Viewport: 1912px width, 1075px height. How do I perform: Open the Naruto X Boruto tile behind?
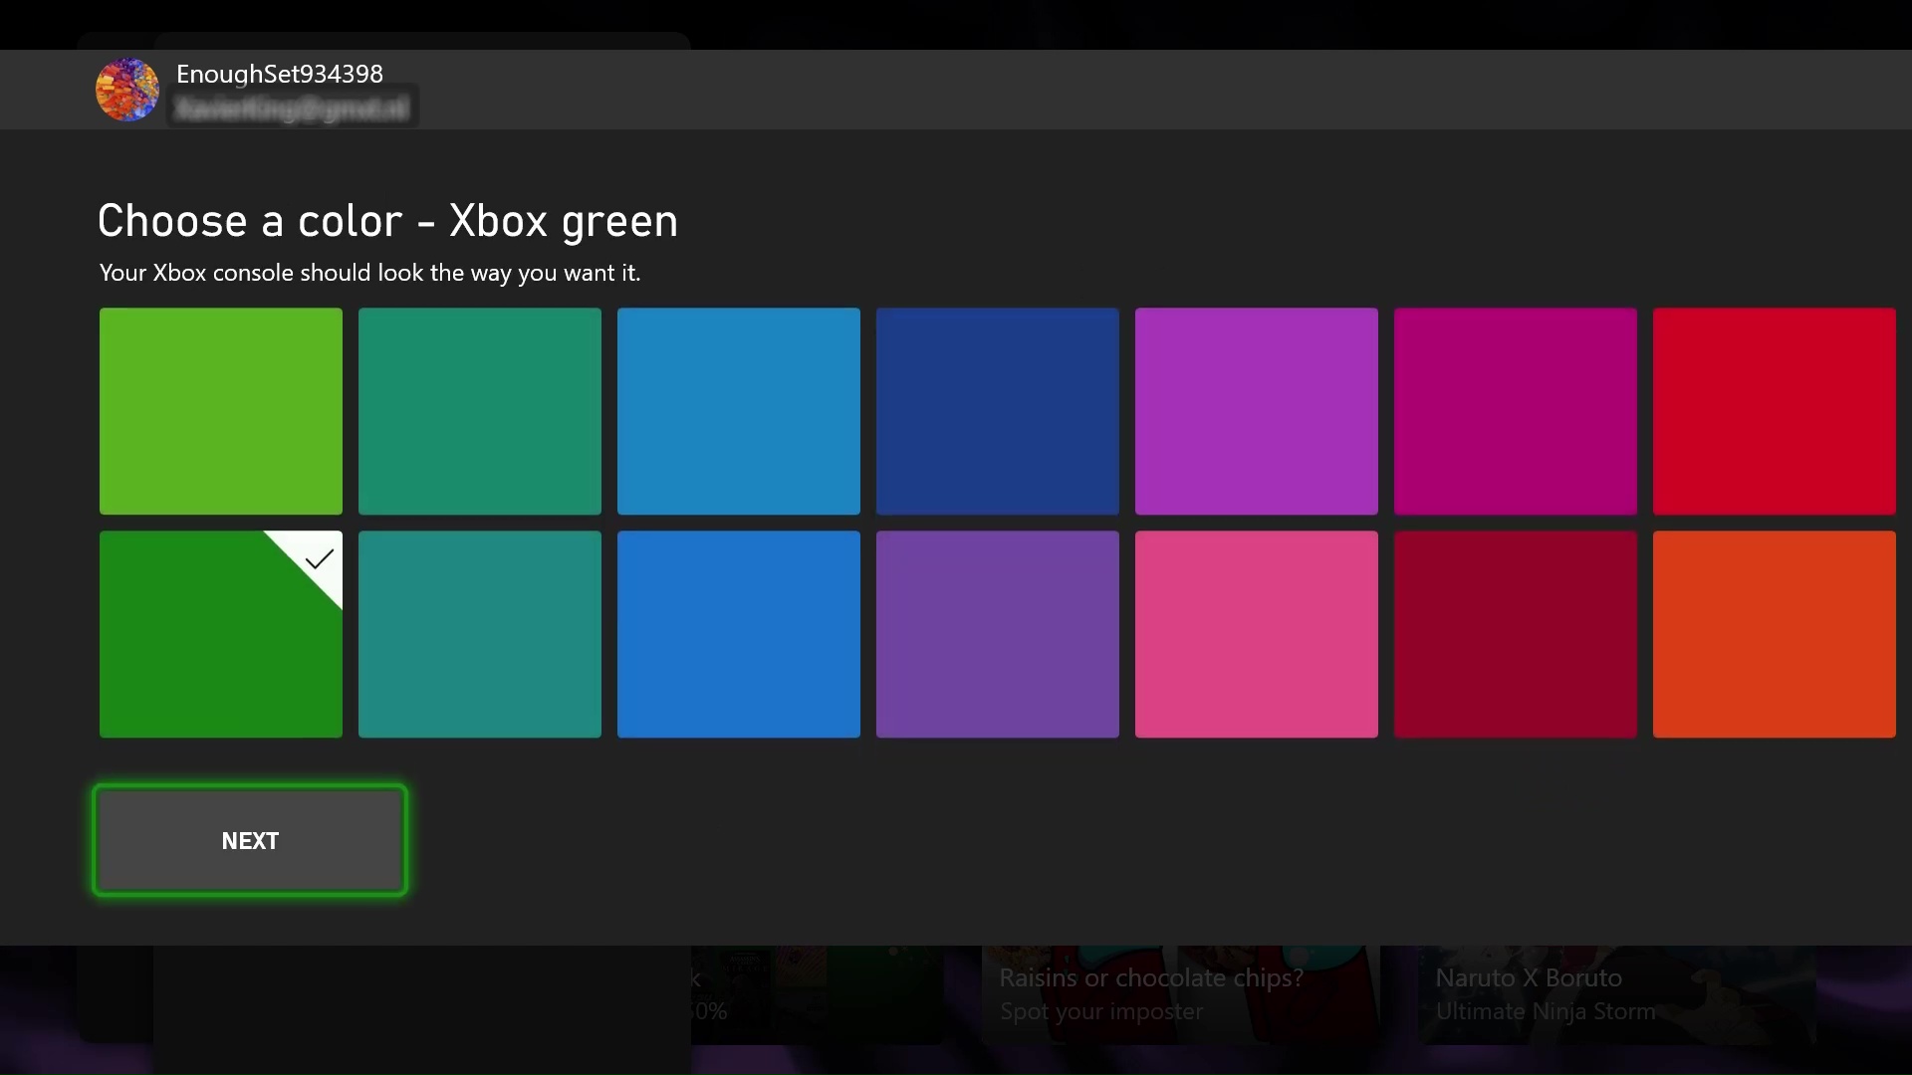(1617, 994)
